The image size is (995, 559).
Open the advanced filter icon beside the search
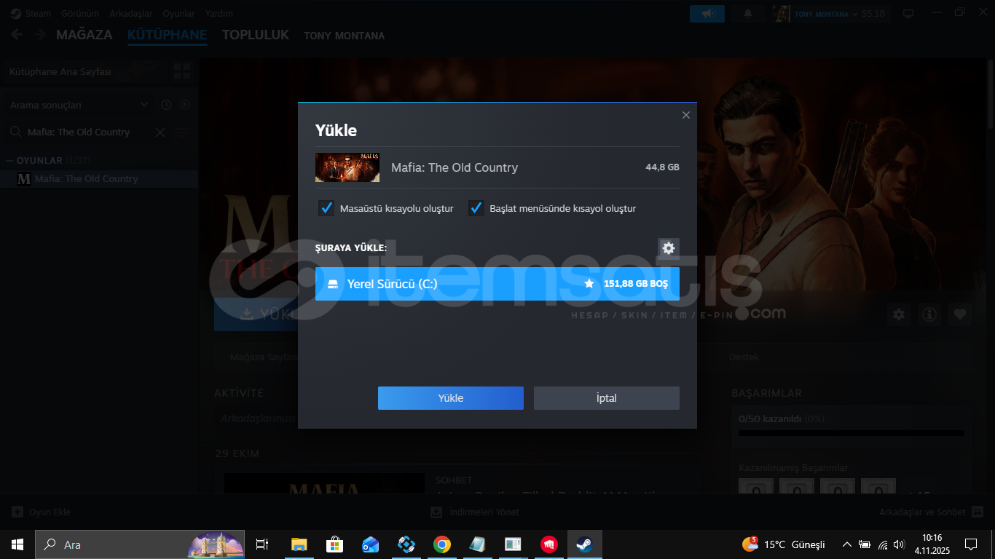(x=182, y=132)
